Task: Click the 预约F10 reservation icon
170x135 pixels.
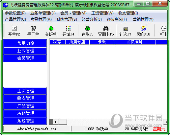Action: 143,28
